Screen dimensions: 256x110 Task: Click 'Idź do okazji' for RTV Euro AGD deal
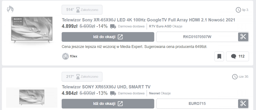pos(108,37)
